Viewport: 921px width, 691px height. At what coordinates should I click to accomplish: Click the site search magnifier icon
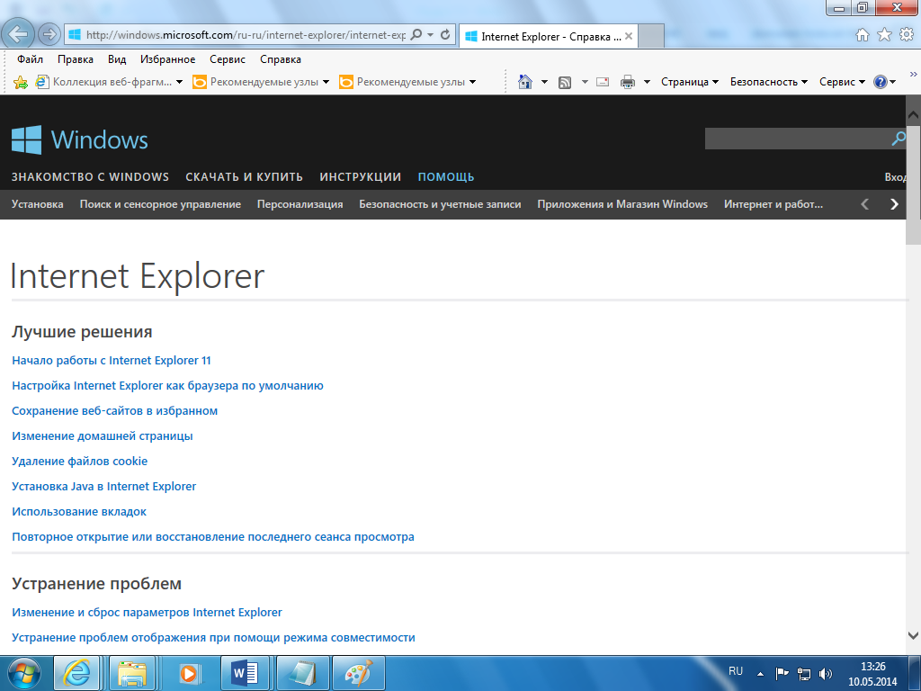click(x=899, y=139)
